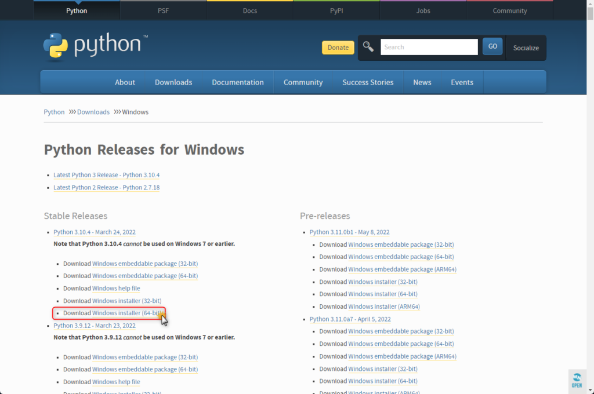Open the Socialize menu button
This screenshot has height=394, width=594.
526,48
